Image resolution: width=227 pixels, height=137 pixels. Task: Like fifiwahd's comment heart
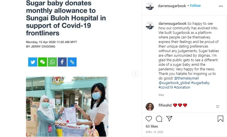tap(217, 107)
